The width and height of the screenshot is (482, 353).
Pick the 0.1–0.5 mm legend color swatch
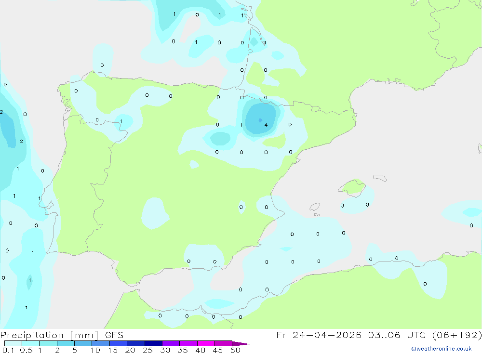(13, 343)
